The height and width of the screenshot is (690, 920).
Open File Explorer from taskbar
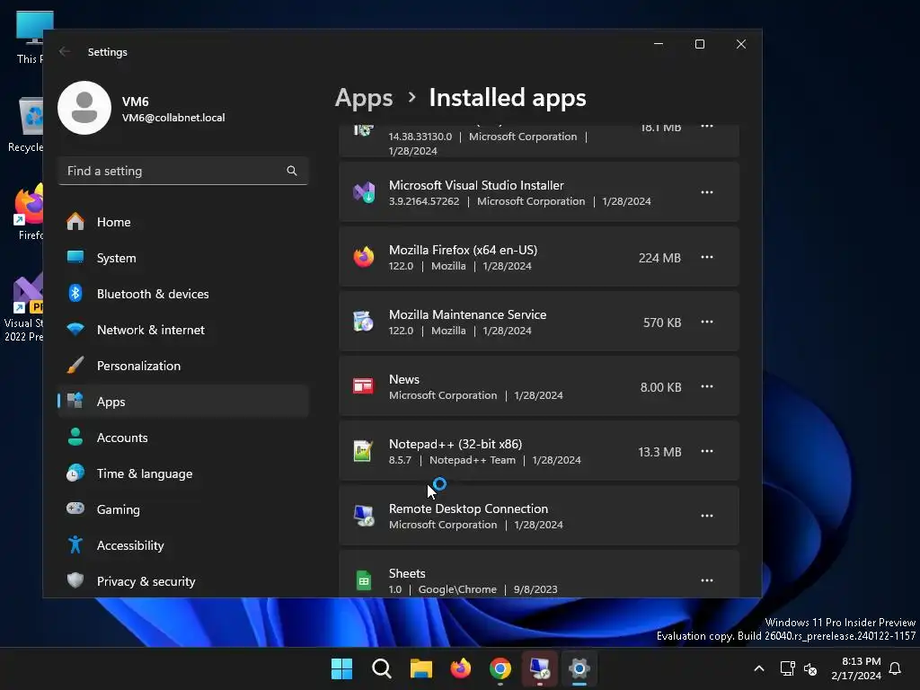coord(420,668)
